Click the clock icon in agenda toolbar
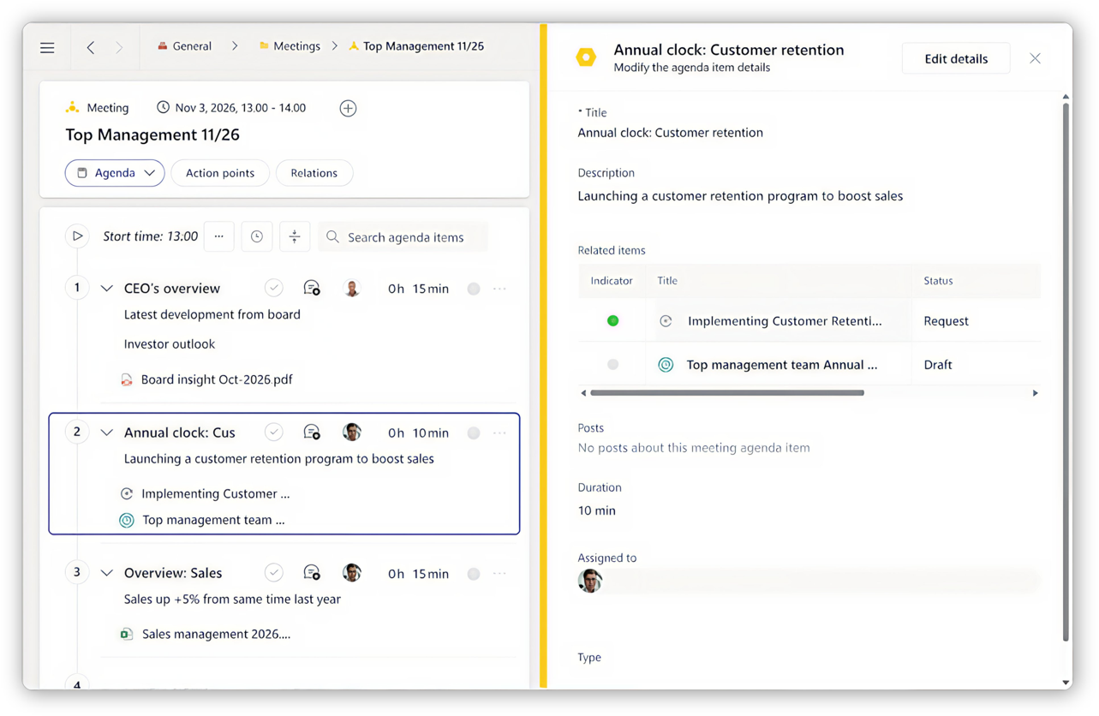The width and height of the screenshot is (1099, 716). [257, 237]
